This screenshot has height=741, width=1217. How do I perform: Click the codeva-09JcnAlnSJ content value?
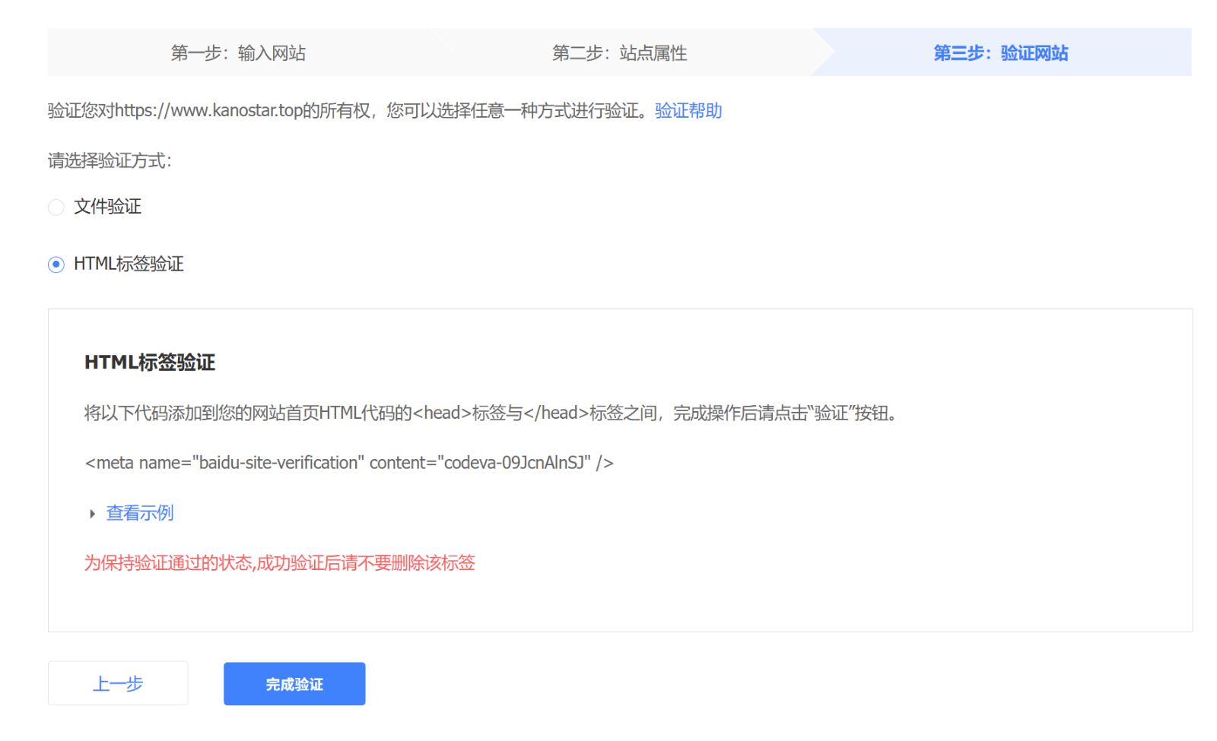click(x=513, y=463)
